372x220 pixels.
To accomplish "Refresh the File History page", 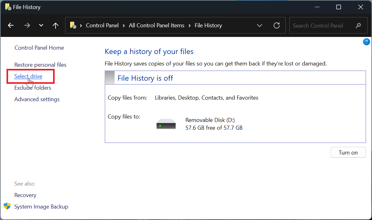I will (276, 25).
